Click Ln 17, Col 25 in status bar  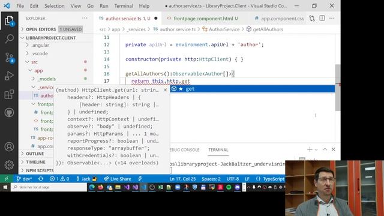tap(182, 179)
